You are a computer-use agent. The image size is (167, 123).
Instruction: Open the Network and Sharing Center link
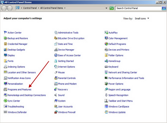(123, 72)
